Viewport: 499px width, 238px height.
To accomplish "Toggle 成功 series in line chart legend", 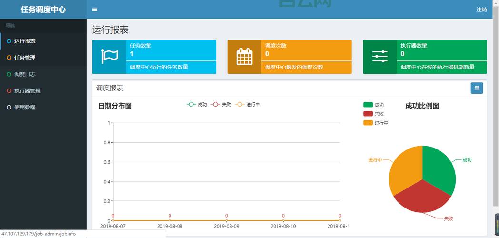I will tap(197, 105).
